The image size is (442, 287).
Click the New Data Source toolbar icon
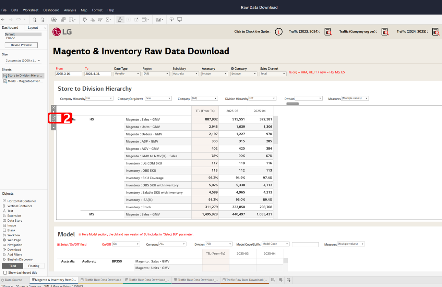click(x=34, y=20)
